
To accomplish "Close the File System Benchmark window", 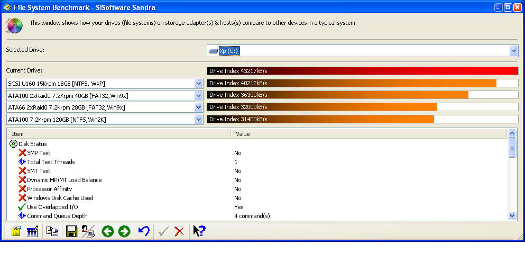I will coord(517,7).
